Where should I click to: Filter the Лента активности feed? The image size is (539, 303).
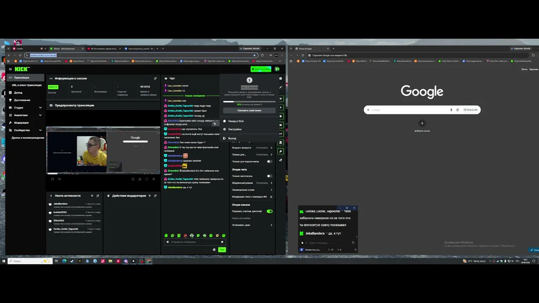click(x=92, y=196)
